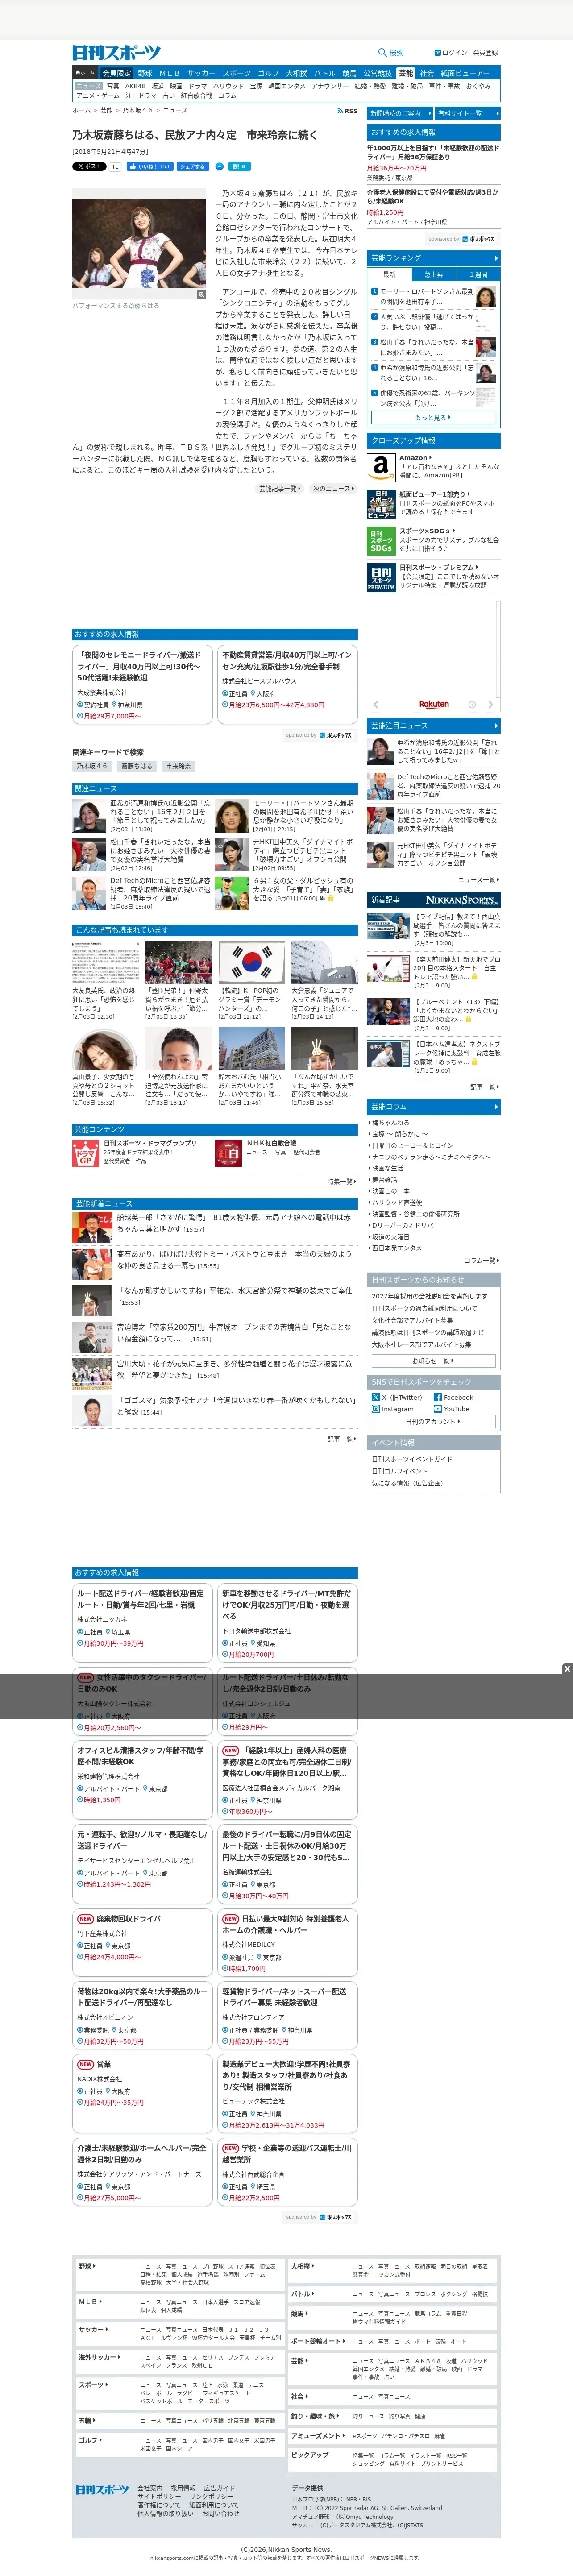The image size is (573, 2576).
Task: Open the NHK紅白歌合戦 logo icon
Action: click(228, 1153)
